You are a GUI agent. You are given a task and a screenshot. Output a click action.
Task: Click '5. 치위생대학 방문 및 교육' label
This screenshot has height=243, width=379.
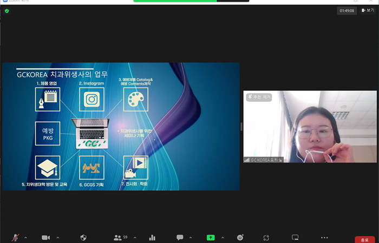click(x=44, y=185)
